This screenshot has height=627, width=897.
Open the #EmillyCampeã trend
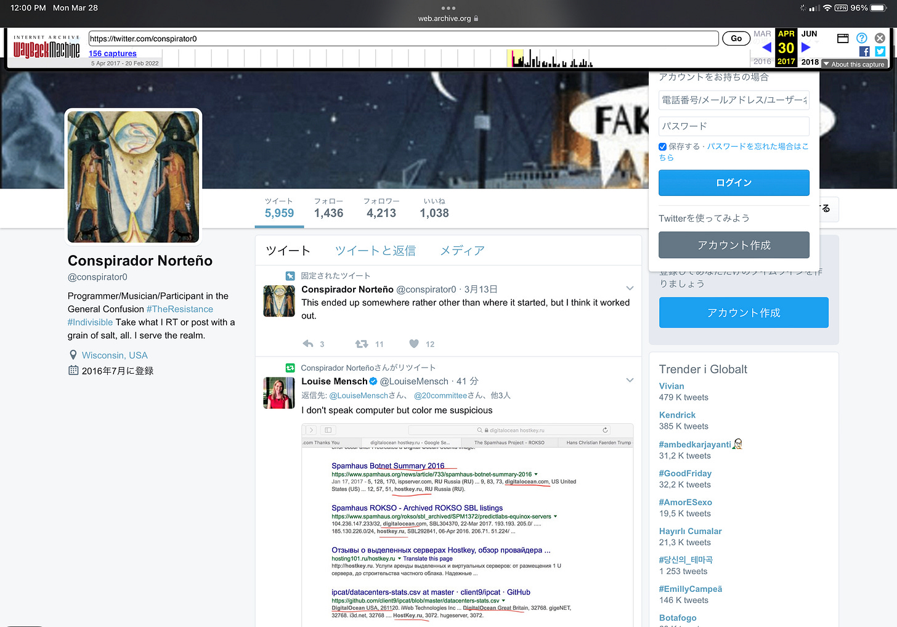[x=691, y=589]
